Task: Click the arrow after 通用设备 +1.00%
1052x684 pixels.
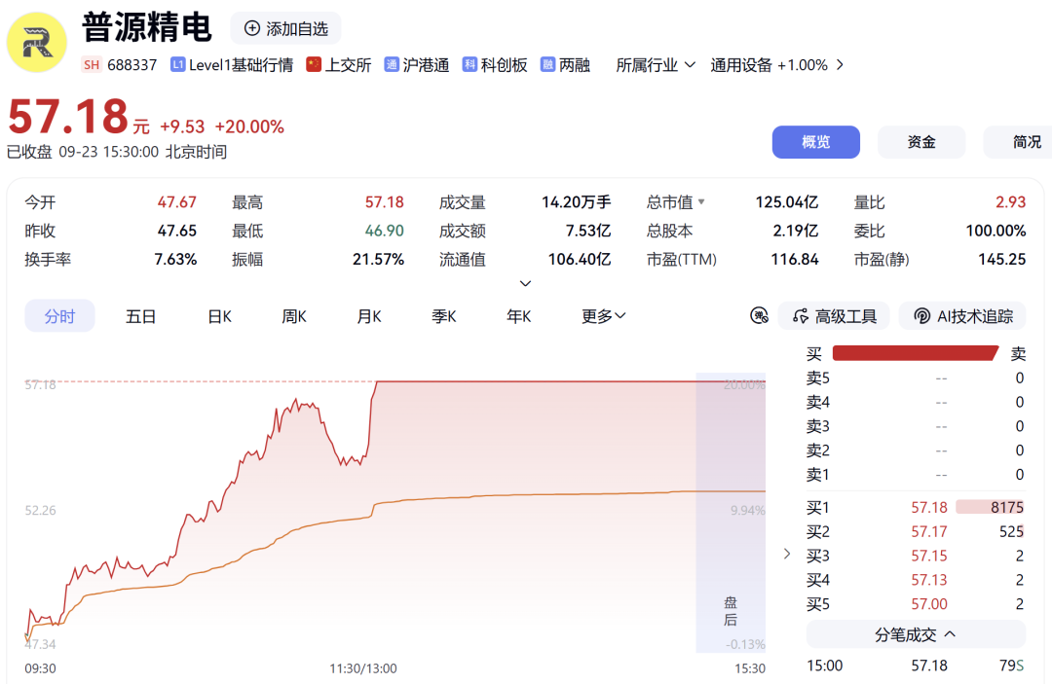Action: click(840, 65)
